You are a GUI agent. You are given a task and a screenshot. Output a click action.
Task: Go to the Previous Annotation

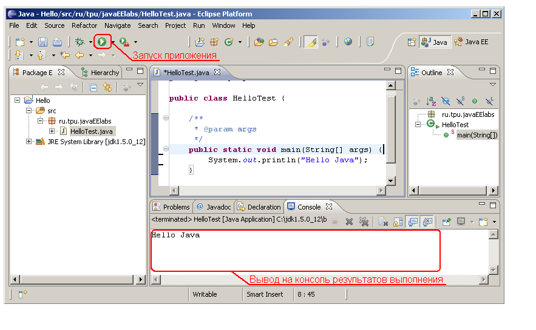(42, 55)
